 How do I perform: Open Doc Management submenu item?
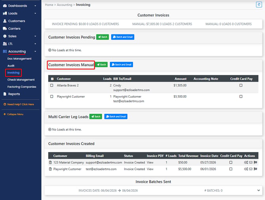click(19, 58)
